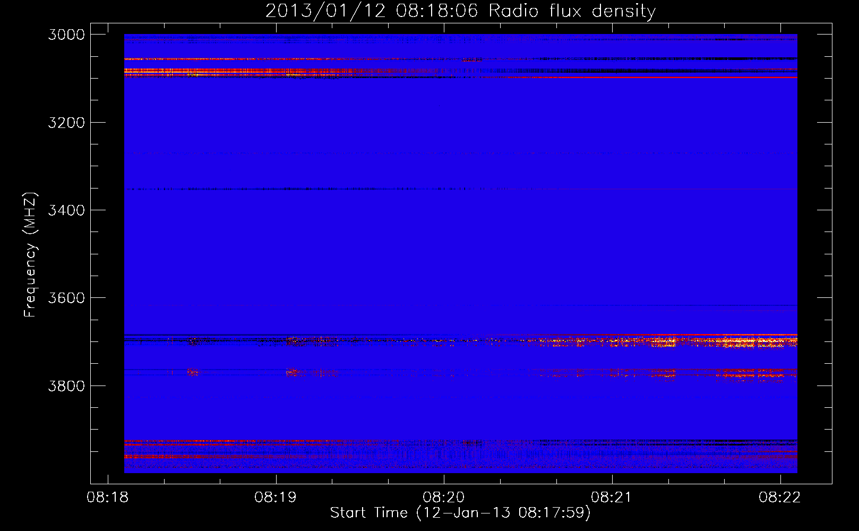Click the plot title '2013/01/12 08:18:06 Radio flux density'
This screenshot has height=531, width=859.
click(x=460, y=11)
